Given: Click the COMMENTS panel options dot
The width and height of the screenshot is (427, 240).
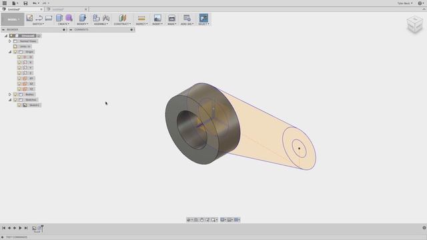Looking at the screenshot, I should pyautogui.click(x=131, y=29).
